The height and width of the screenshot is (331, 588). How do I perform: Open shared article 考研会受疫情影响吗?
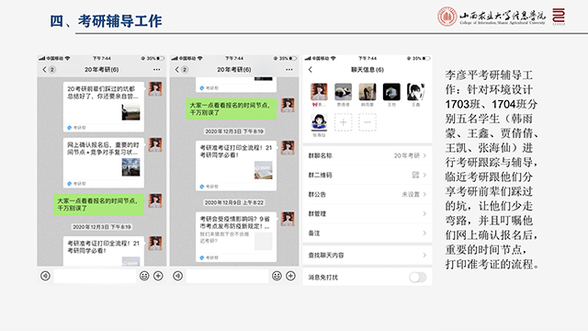(x=236, y=237)
